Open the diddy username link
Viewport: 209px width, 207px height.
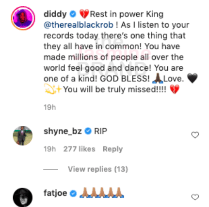point(55,14)
